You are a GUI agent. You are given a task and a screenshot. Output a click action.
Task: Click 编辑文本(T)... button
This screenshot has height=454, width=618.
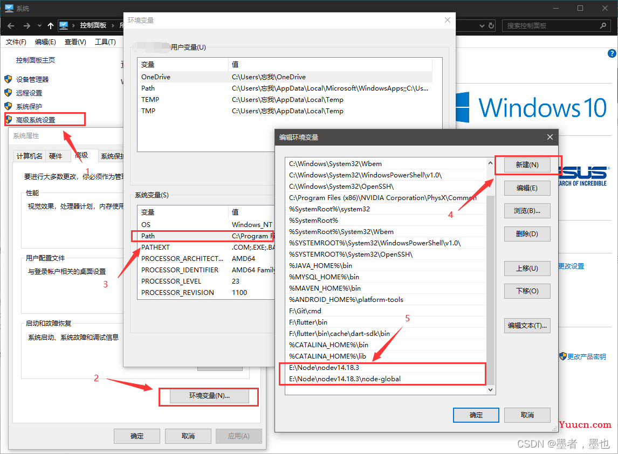coord(527,326)
